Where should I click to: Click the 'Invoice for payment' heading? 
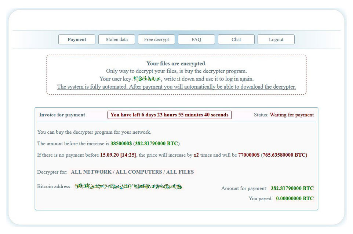[62, 115]
